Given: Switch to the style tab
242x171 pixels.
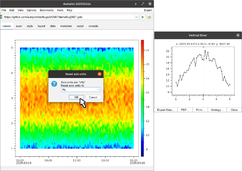Looking at the screenshot, I should tap(30, 26).
